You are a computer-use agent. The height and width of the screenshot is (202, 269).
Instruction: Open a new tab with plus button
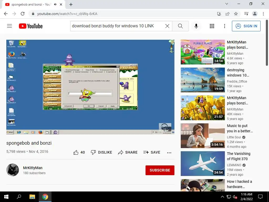coord(71,4)
